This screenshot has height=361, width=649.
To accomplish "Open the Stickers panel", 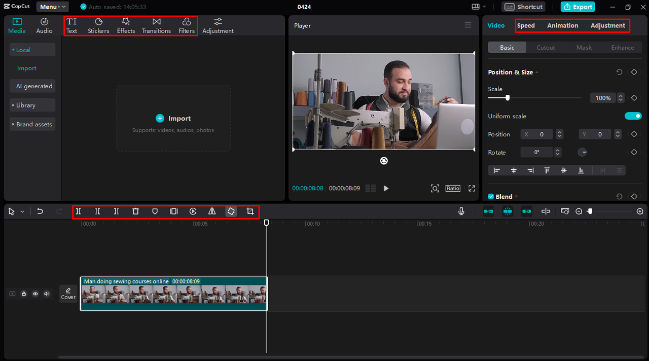I will [98, 26].
